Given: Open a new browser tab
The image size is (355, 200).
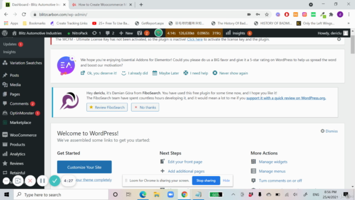Looking at the screenshot, I should point(141,4).
